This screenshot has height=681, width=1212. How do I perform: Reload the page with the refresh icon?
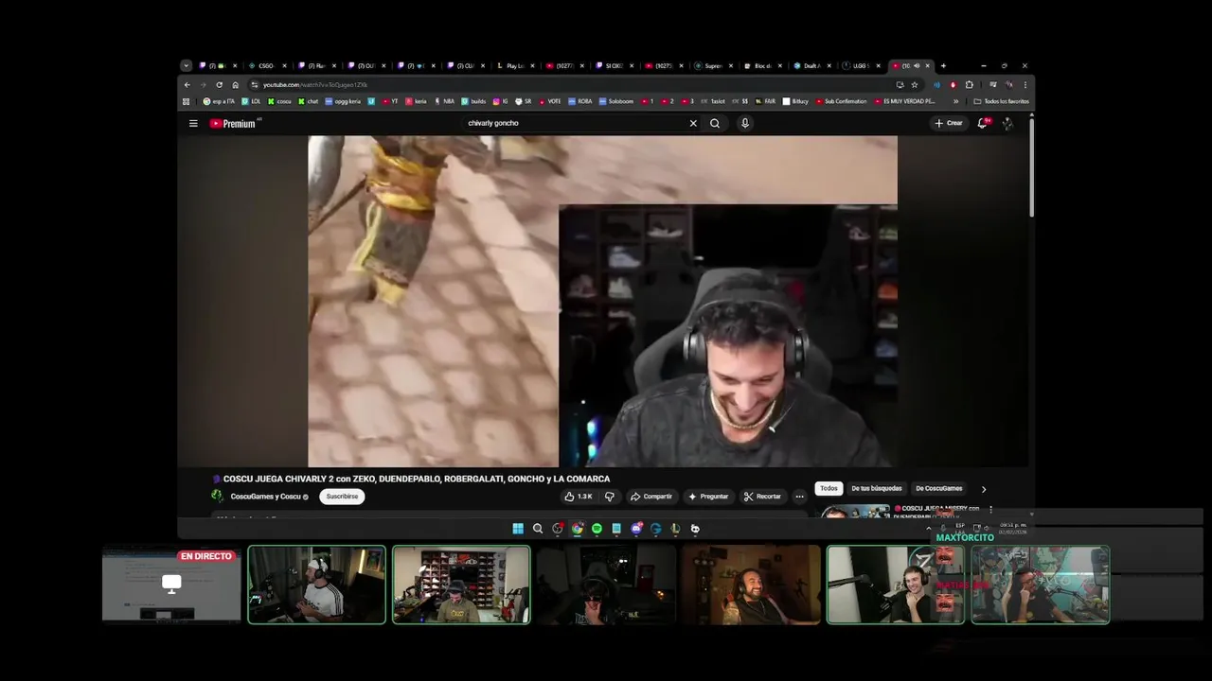tap(220, 84)
